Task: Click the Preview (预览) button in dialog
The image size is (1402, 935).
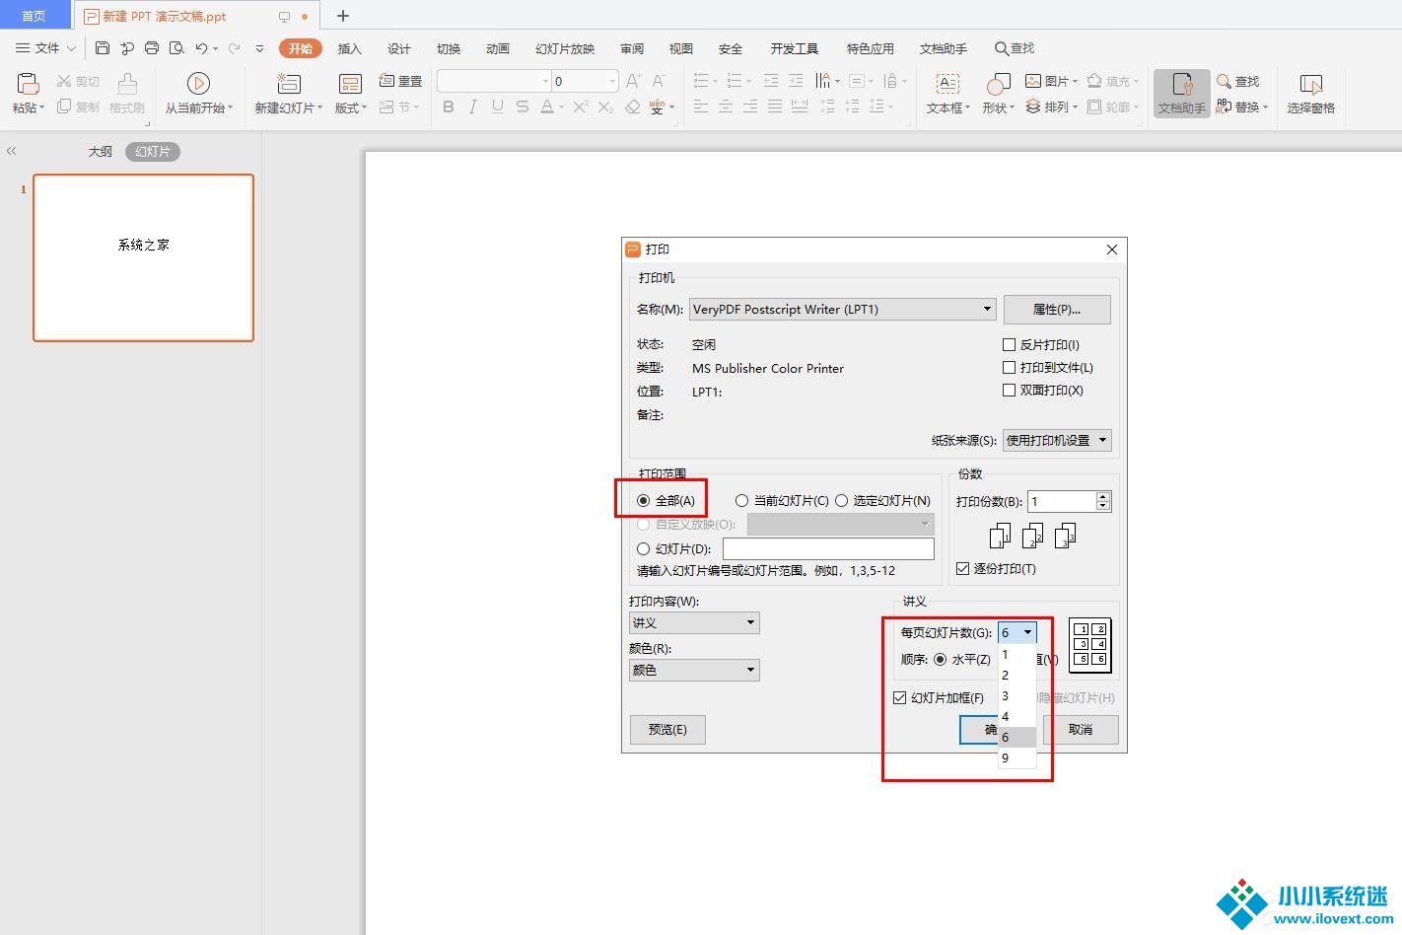Action: [x=667, y=730]
